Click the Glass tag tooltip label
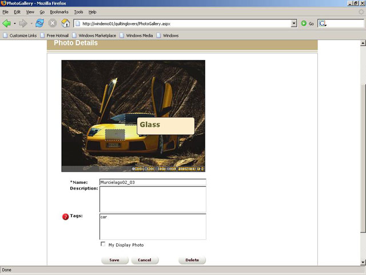366x275 pixels. 165,126
